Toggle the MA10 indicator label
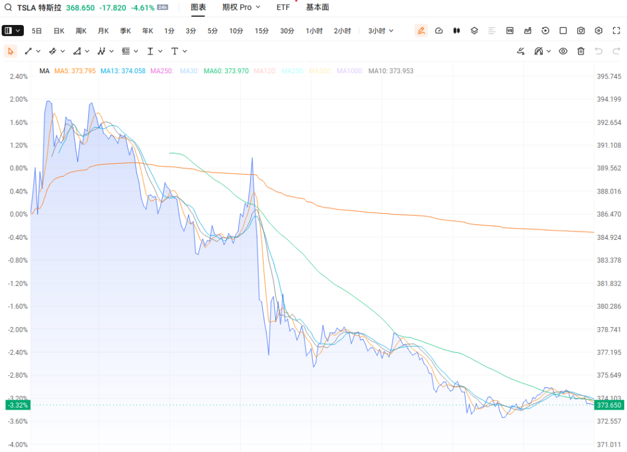This screenshot has height=452, width=627. point(391,71)
